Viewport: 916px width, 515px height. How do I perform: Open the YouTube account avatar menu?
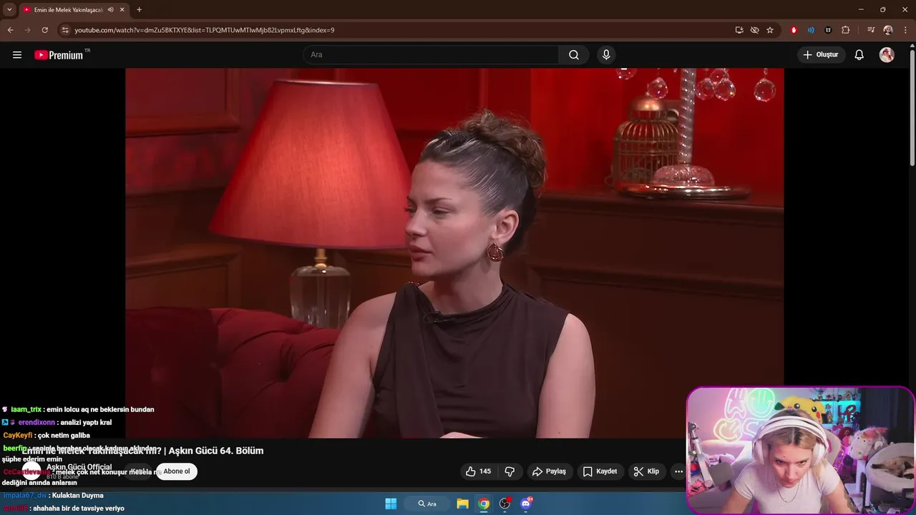point(887,55)
